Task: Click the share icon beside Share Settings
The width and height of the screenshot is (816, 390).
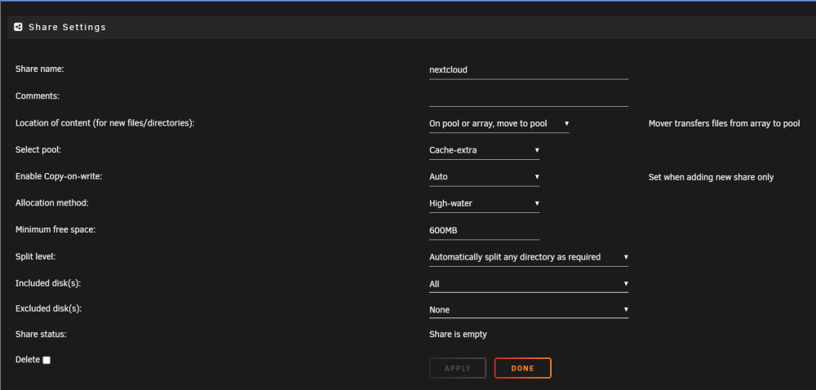Action: click(18, 27)
